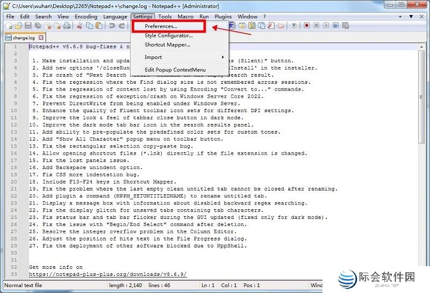Open the Macro menu
Viewport: 430px width, 293px height.
pos(185,17)
